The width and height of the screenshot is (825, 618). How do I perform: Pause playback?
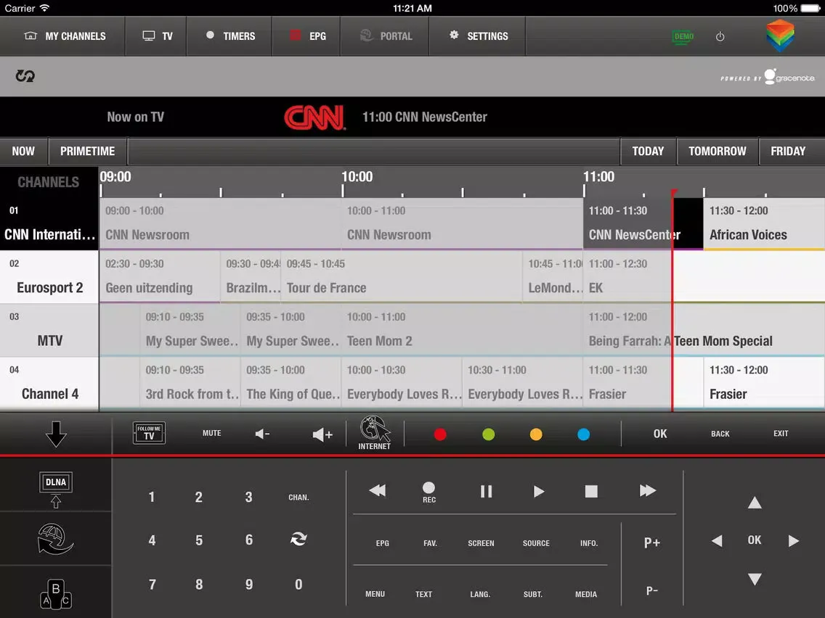[x=486, y=491]
